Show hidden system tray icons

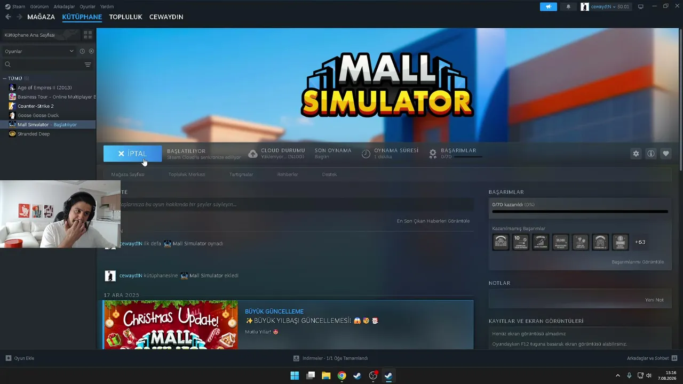pos(618,375)
